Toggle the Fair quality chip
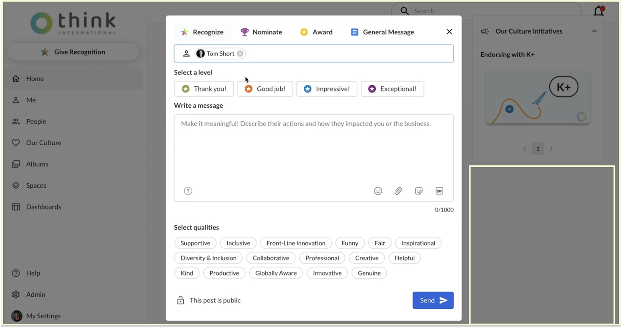 click(380, 243)
